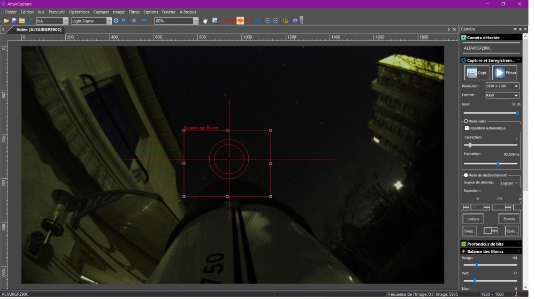Click the pin icon of the Caméra panel
Screen dimensions: 535x299
(521, 29)
